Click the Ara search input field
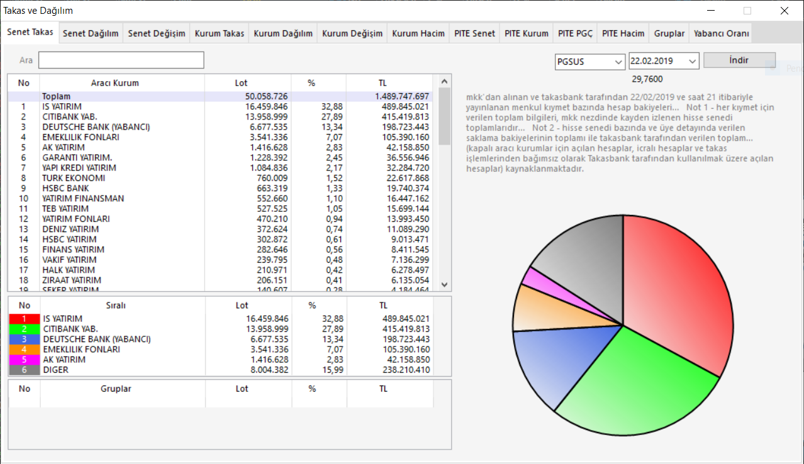The image size is (804, 464). (121, 60)
